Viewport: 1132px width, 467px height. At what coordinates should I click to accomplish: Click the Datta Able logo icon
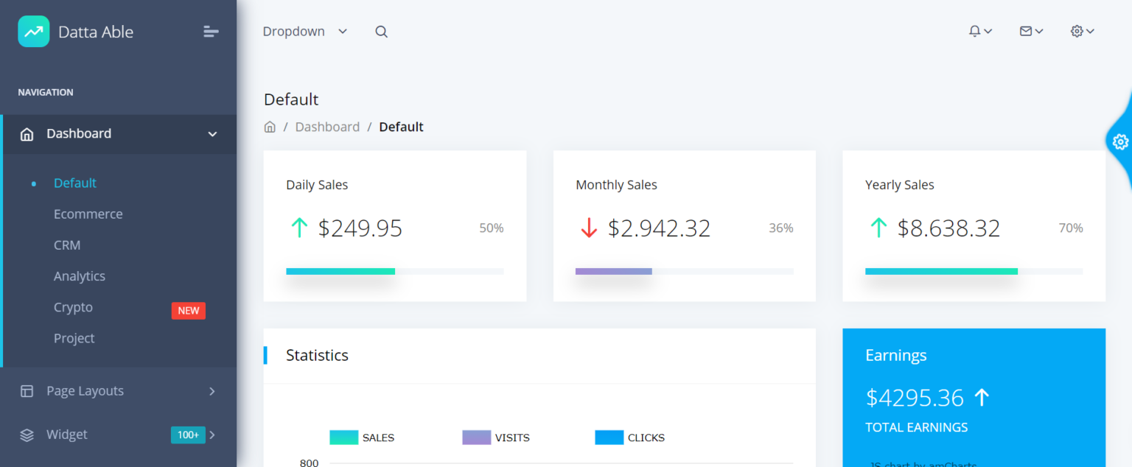[34, 32]
